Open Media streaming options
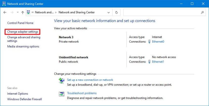Image resolution: width=209 pixels, height=106 pixels. [23, 46]
